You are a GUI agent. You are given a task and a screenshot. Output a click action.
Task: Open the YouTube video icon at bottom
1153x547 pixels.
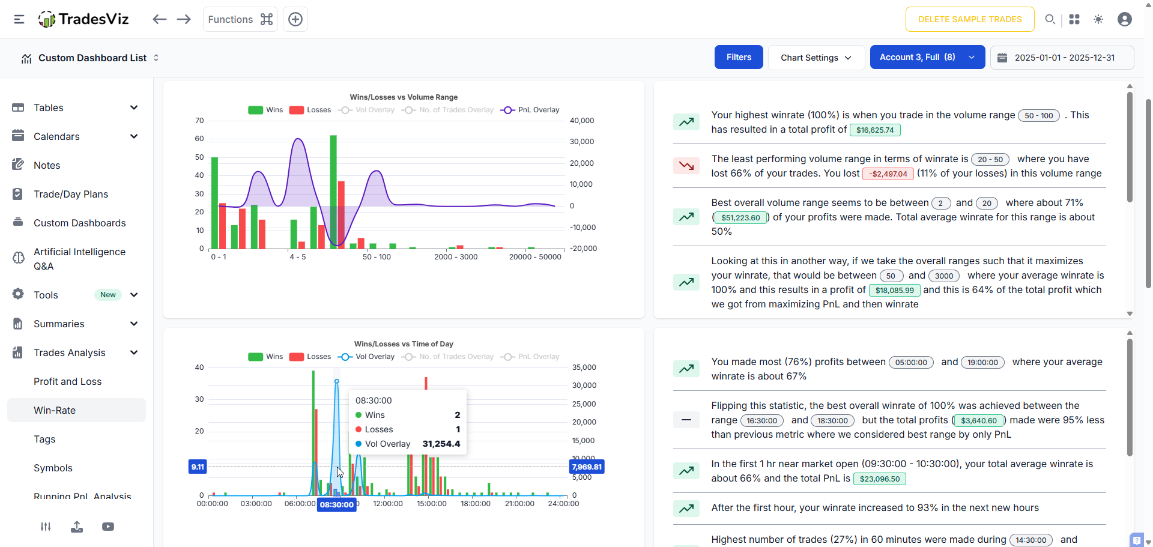(x=108, y=527)
